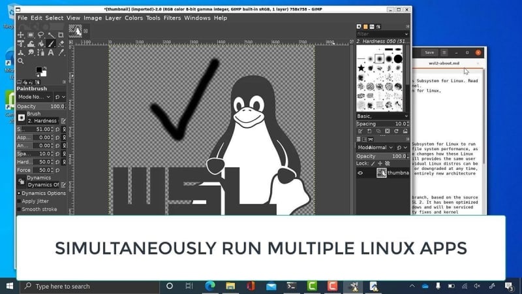
Task: Open File Explorer from the taskbar
Action: pyautogui.click(x=230, y=286)
